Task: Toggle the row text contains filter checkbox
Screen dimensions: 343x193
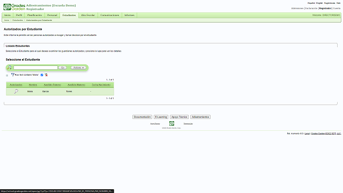Action: click(x=42, y=75)
